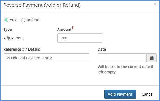Confirm with the Void Payment button
The width and height of the screenshot is (160, 101).
tap(120, 94)
